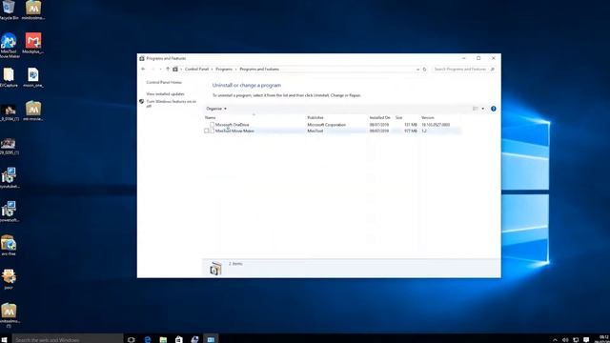Click Control Panel in the breadcrumb

[x=197, y=70]
